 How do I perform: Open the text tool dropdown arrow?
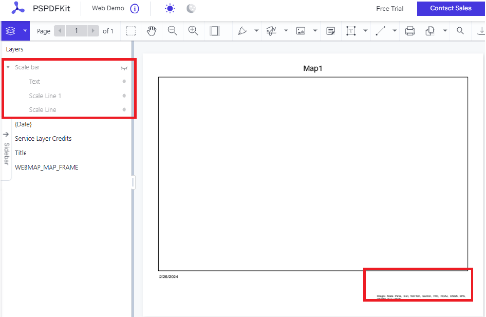coord(365,31)
